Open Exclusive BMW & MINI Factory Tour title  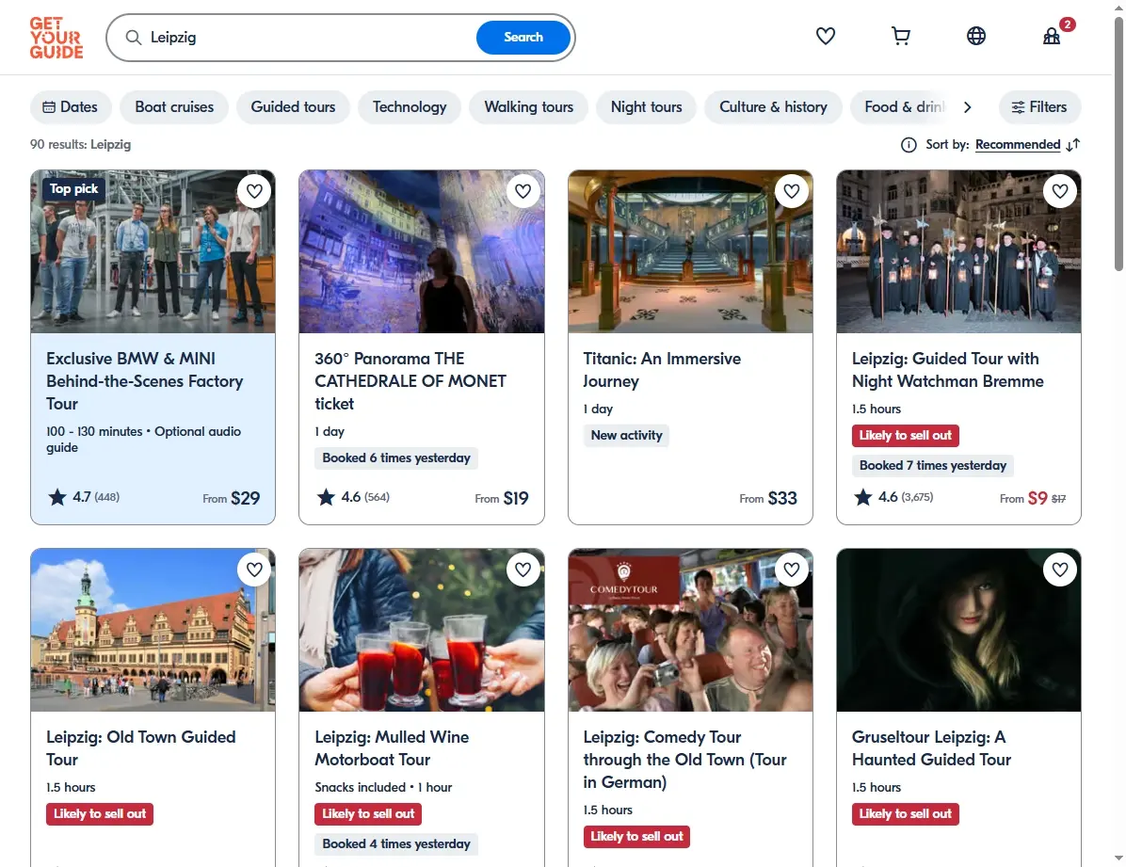pos(144,380)
